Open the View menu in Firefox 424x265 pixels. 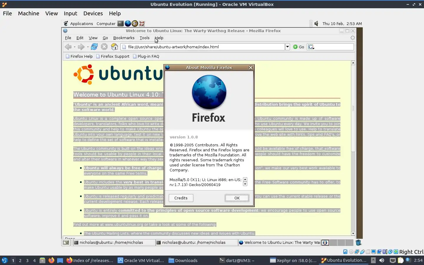[x=93, y=38]
